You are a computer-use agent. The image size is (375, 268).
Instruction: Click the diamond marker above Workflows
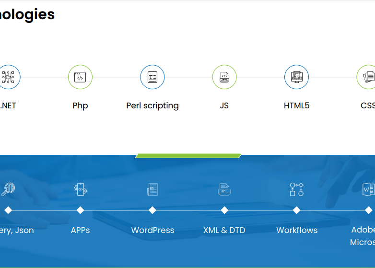(x=296, y=210)
